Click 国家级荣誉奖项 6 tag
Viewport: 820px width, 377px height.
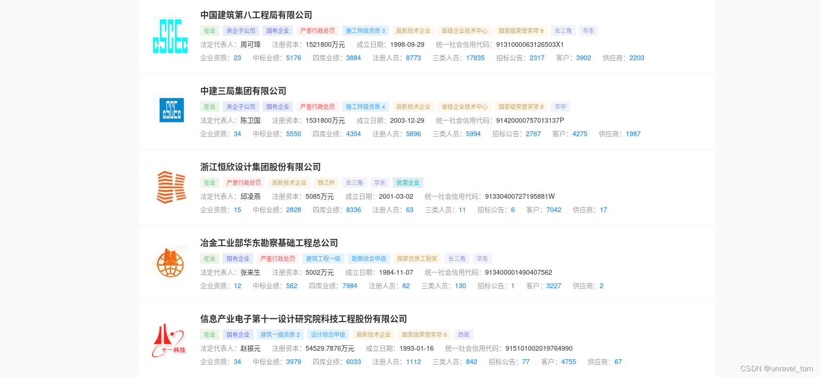[x=424, y=334]
